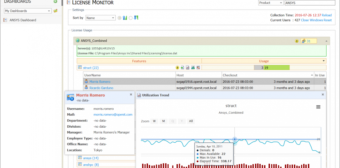This screenshot has height=168, width=340.
Task: Select the descending sort radio button
Action: tap(131, 18)
